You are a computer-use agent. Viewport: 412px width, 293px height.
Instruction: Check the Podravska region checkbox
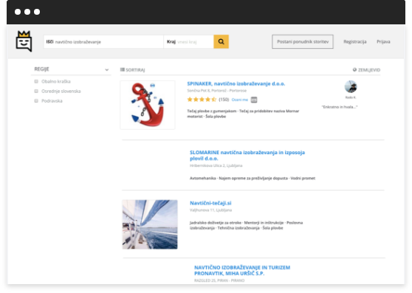[36, 101]
